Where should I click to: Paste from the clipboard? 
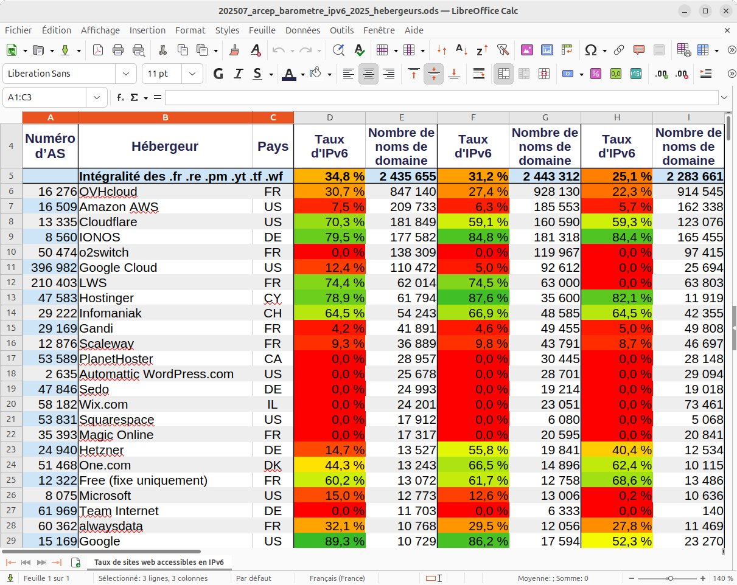203,50
